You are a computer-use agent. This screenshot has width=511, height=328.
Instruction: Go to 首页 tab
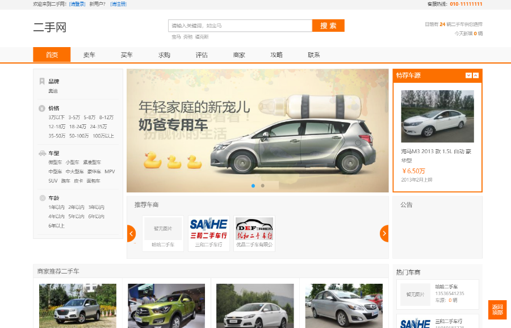click(x=52, y=54)
